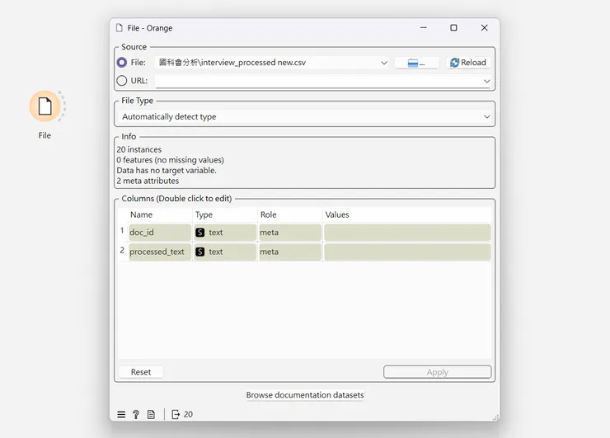Click the resize grip at window corner

pos(495,417)
